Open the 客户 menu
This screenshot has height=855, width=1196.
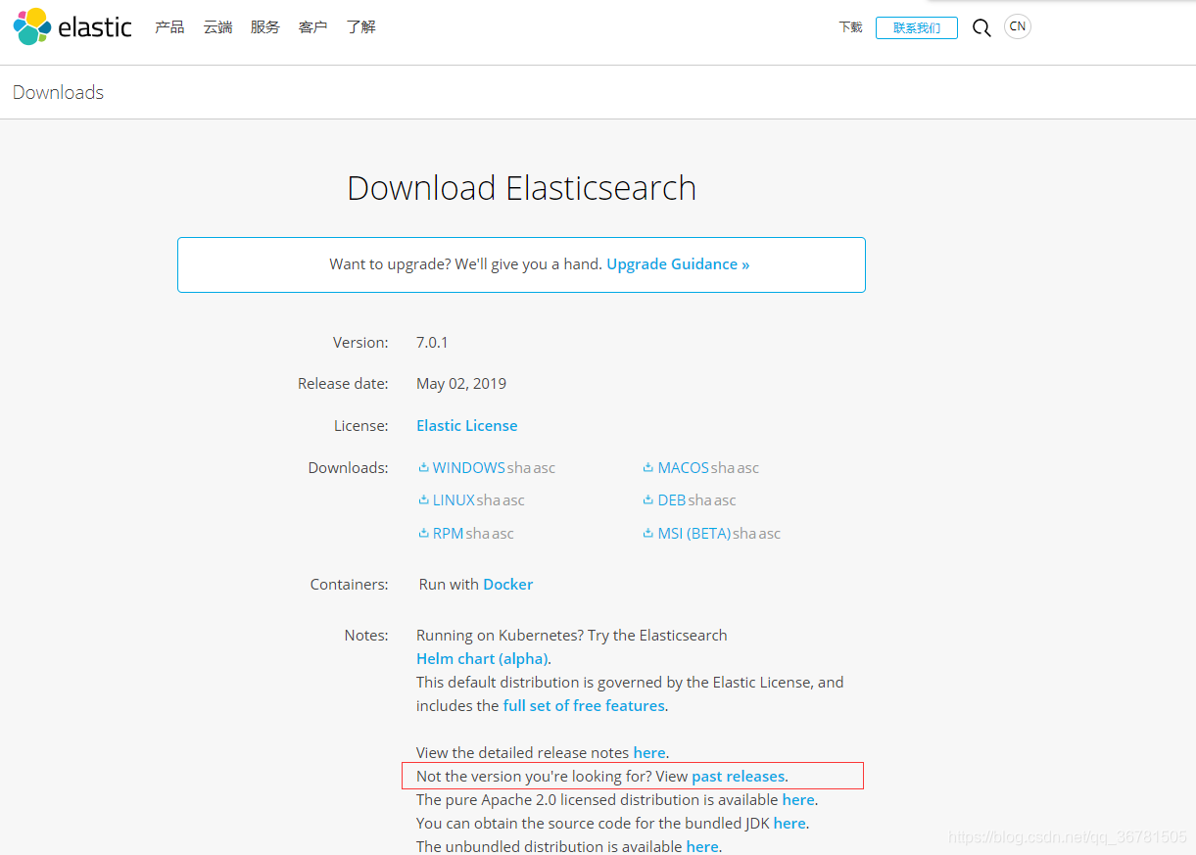[x=313, y=27]
